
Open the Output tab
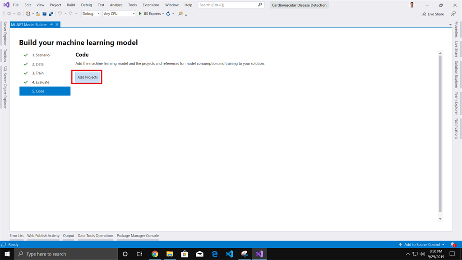click(x=69, y=236)
